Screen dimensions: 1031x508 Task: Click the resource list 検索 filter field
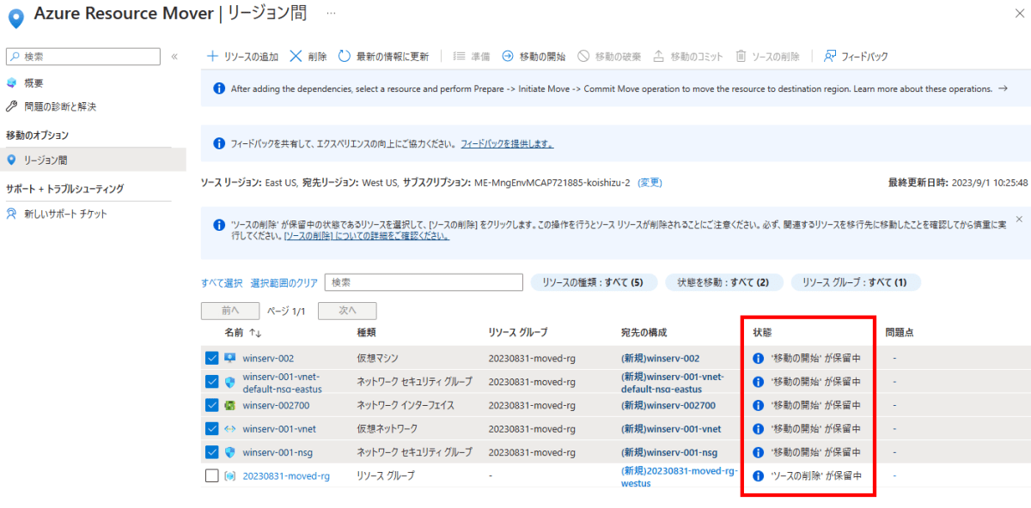424,282
